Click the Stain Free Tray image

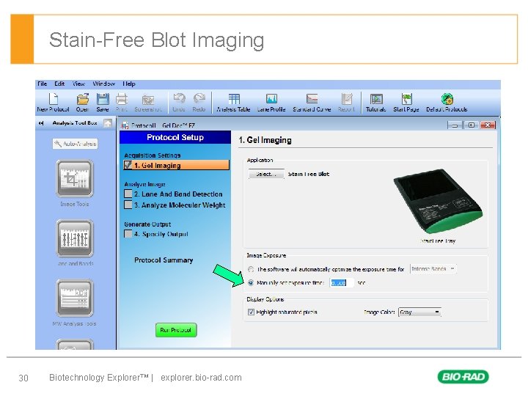click(x=438, y=202)
